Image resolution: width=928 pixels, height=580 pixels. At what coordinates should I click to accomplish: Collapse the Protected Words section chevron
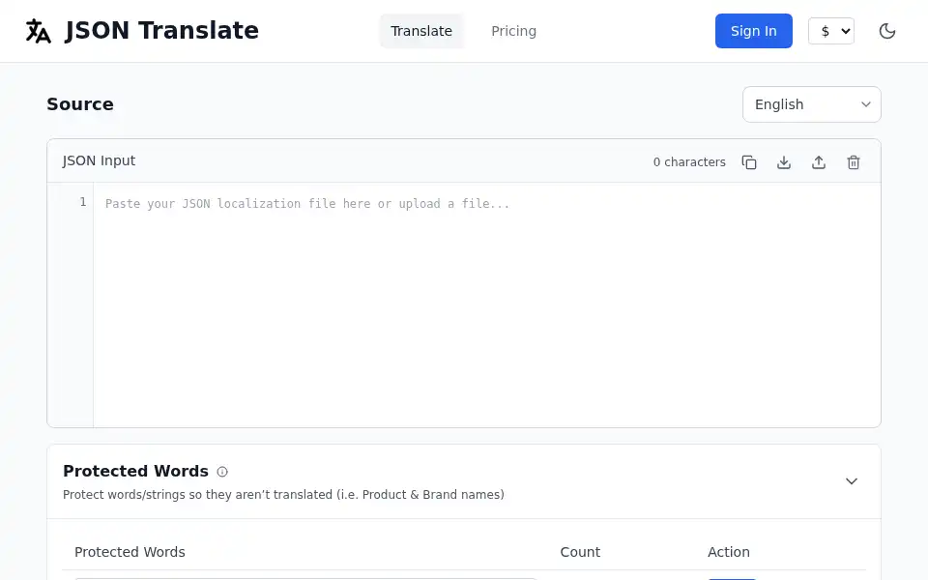click(851, 481)
